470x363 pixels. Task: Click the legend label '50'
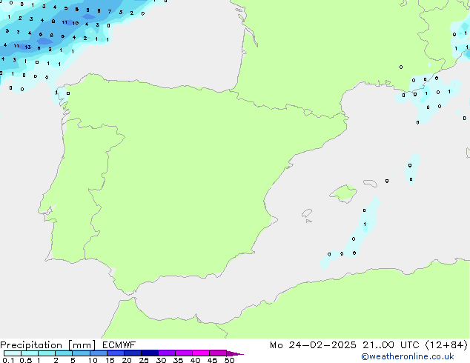pyautogui.click(x=229, y=360)
